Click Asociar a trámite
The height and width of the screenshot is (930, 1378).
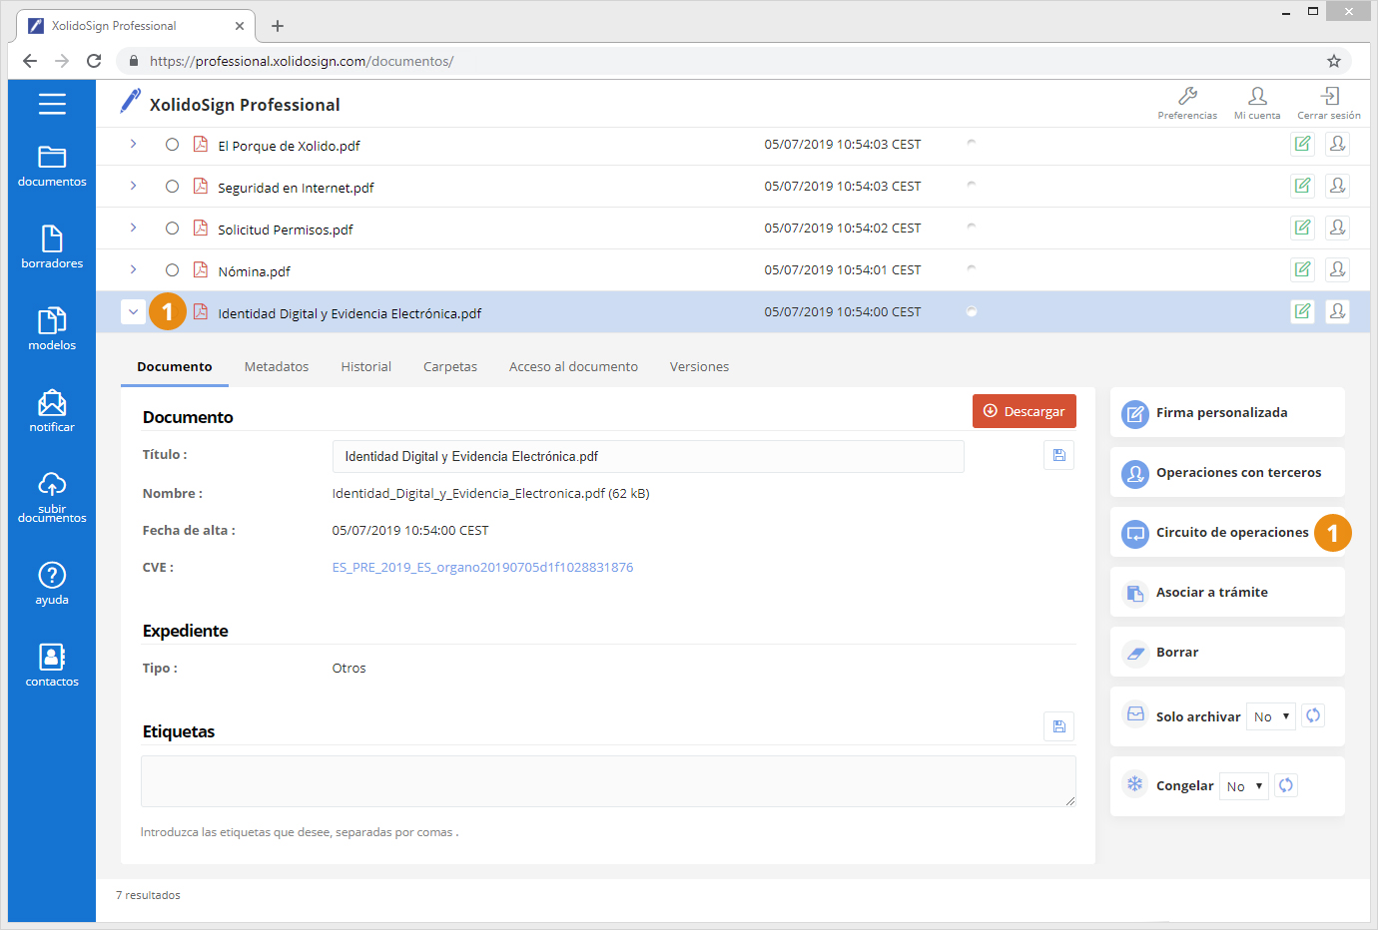(x=1227, y=592)
